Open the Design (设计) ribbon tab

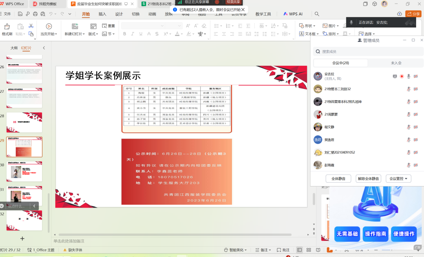click(x=119, y=14)
